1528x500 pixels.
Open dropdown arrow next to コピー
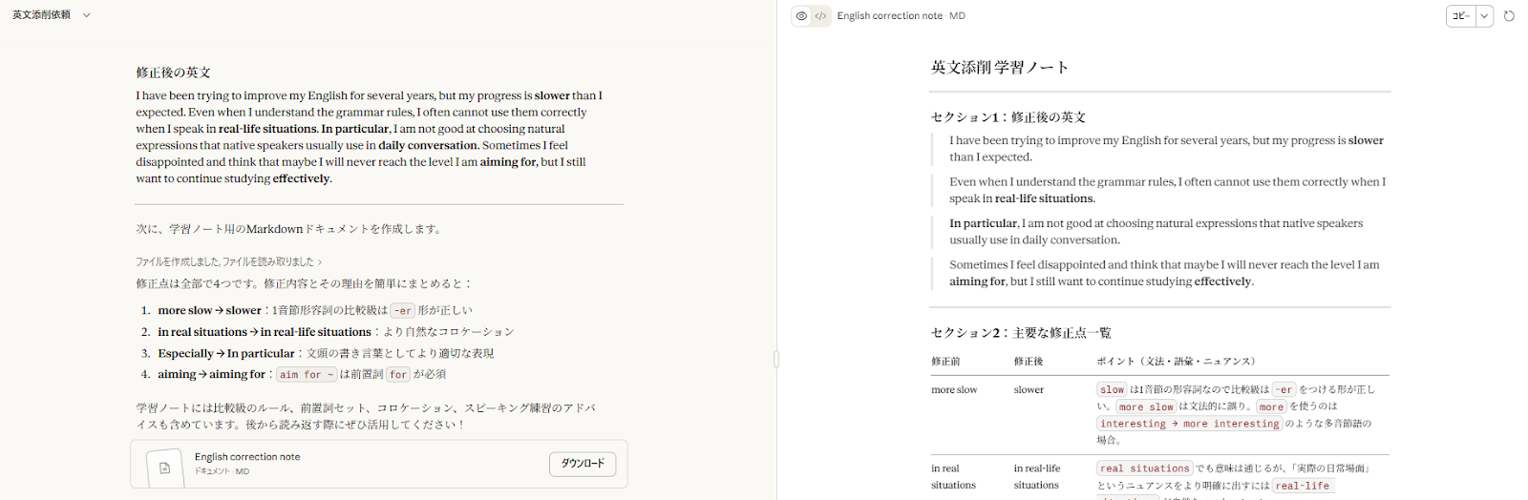(x=1484, y=16)
